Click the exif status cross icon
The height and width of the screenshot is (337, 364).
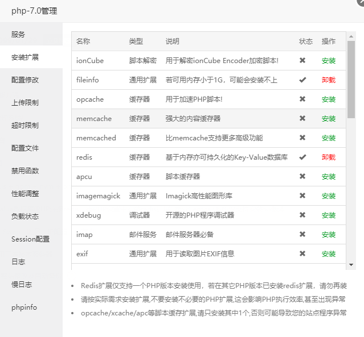(302, 253)
